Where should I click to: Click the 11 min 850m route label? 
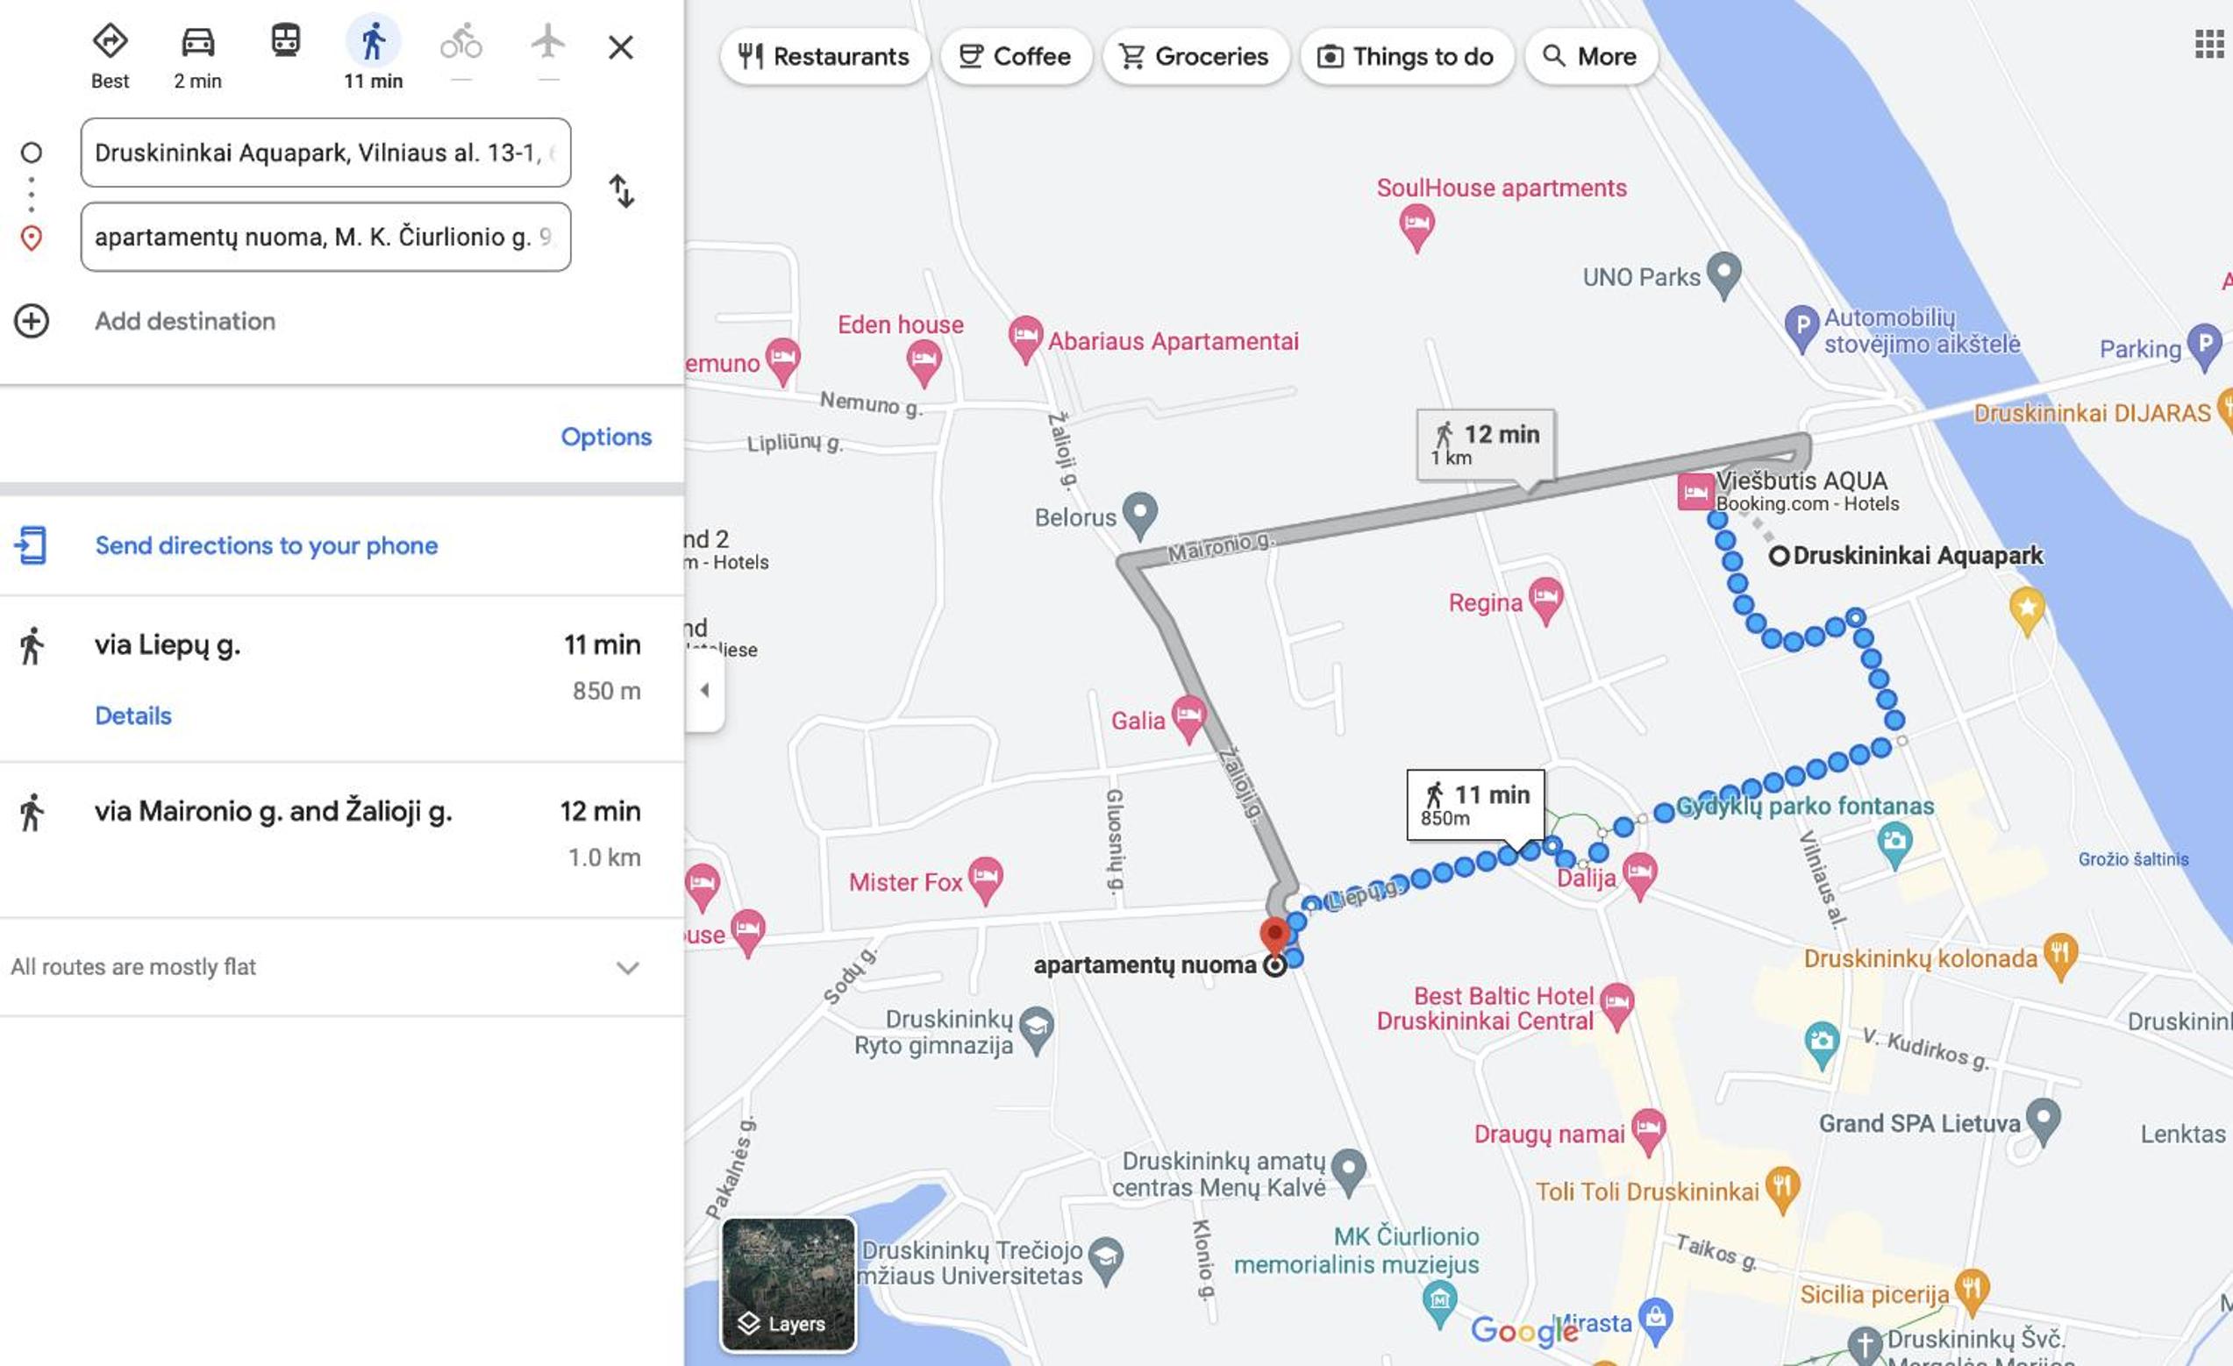[x=1475, y=804]
